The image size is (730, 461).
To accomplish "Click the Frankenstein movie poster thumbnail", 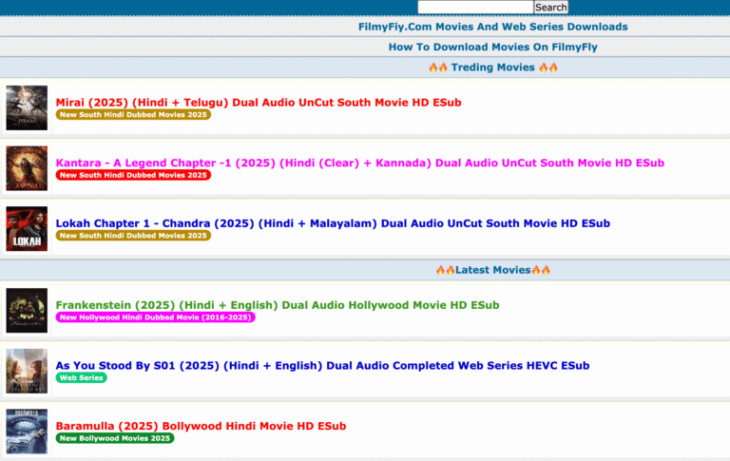I will pyautogui.click(x=27, y=311).
